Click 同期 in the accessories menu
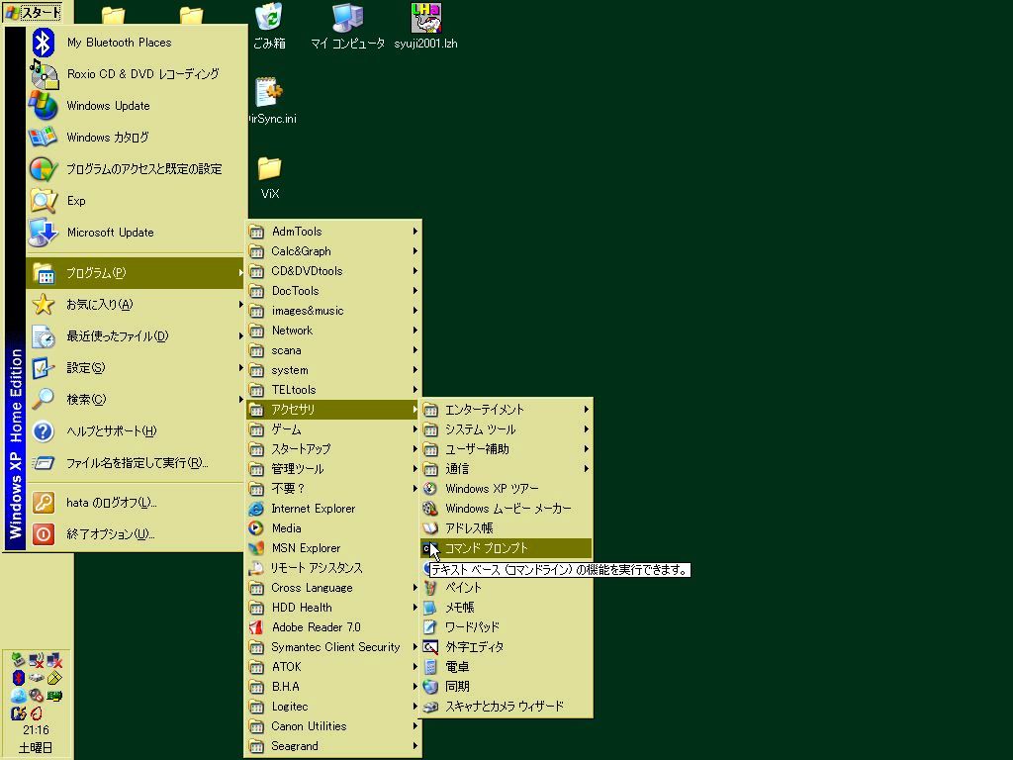The width and height of the screenshot is (1013, 760). point(506,687)
